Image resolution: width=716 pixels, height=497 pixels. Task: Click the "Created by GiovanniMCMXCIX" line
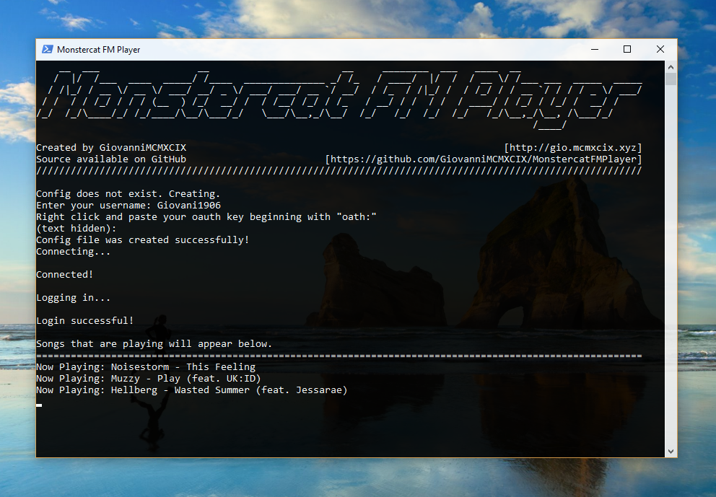click(x=111, y=147)
